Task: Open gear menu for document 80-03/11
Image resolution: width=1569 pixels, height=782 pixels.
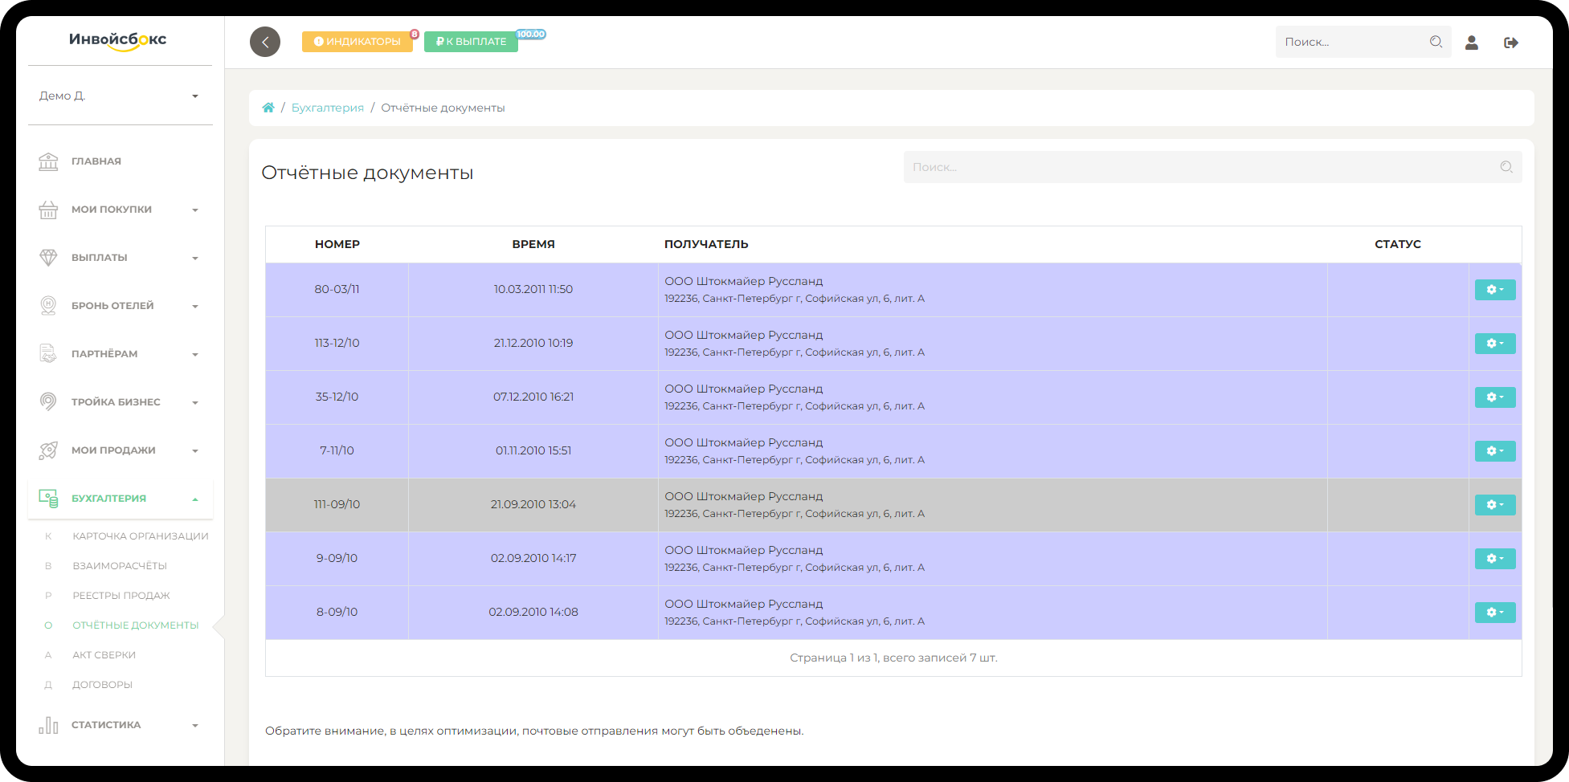Action: click(x=1494, y=290)
